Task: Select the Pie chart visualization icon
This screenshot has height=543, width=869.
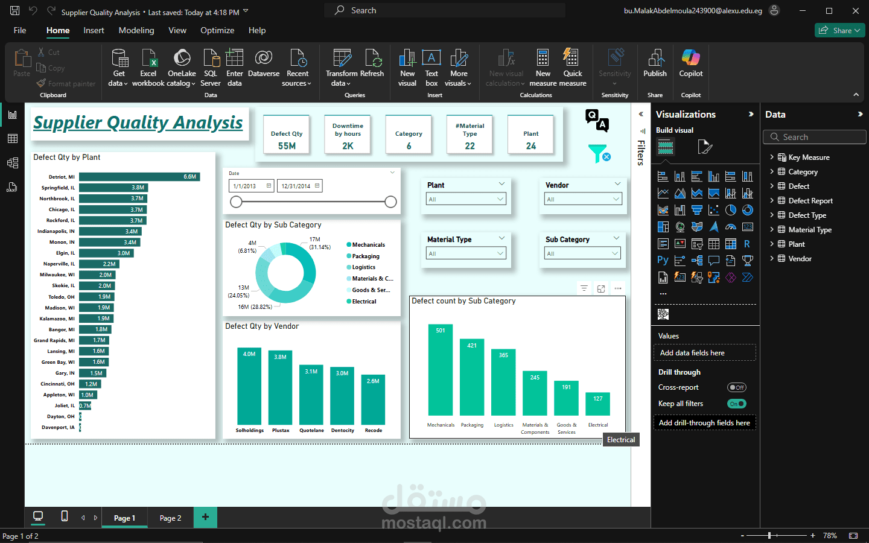Action: pyautogui.click(x=731, y=210)
